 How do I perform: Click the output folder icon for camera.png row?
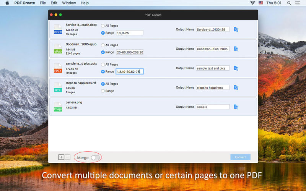pyautogui.click(x=236, y=107)
